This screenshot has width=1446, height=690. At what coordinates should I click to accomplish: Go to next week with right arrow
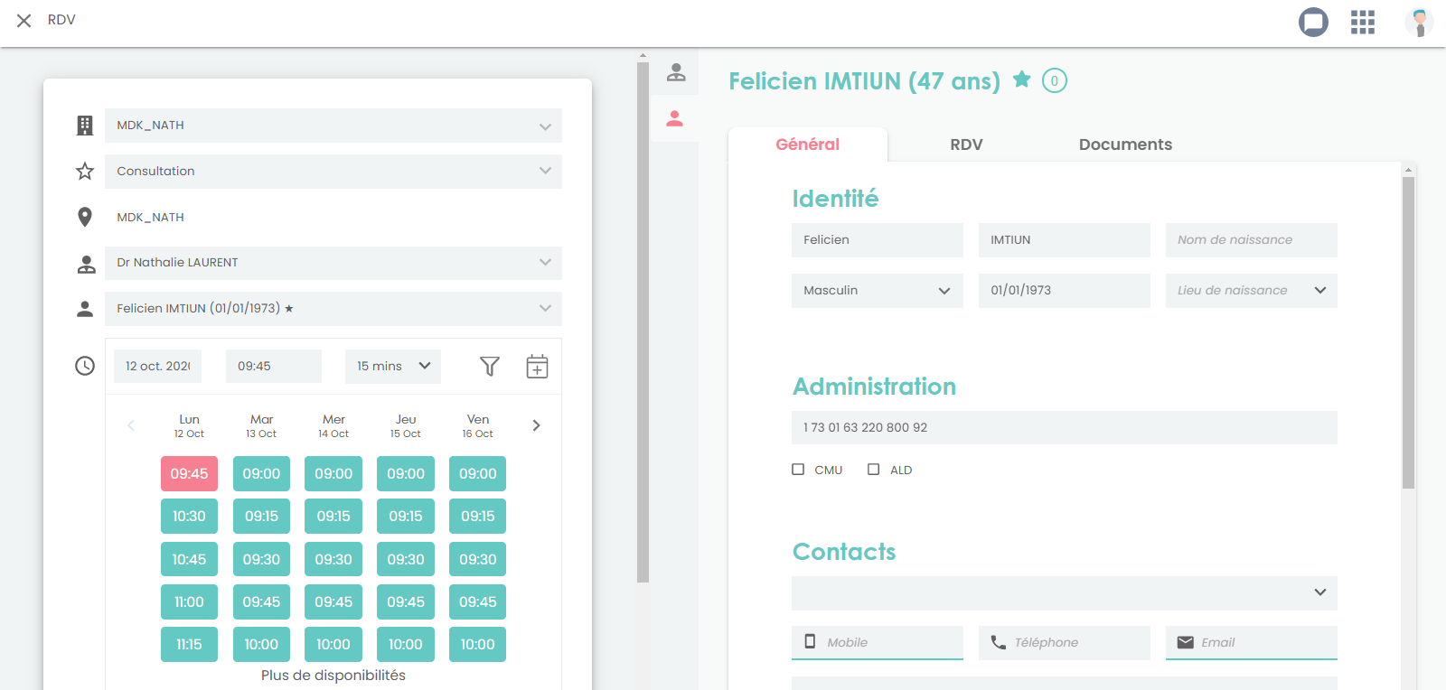click(x=536, y=425)
